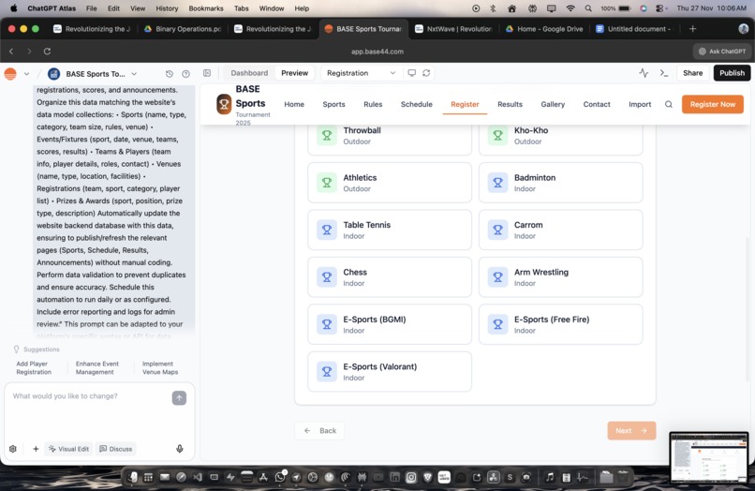Select the Table Tennis sport card
The image size is (755, 491).
390,230
